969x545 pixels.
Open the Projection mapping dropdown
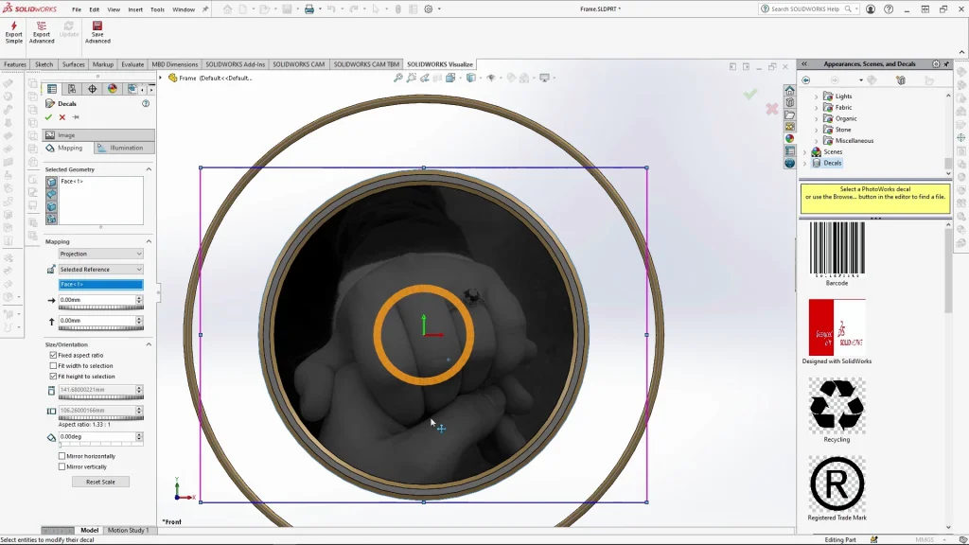pyautogui.click(x=100, y=254)
